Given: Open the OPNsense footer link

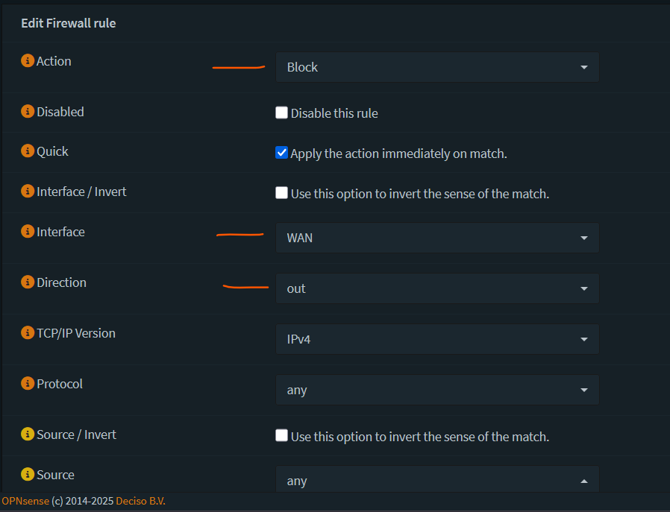Looking at the screenshot, I should point(25,501).
